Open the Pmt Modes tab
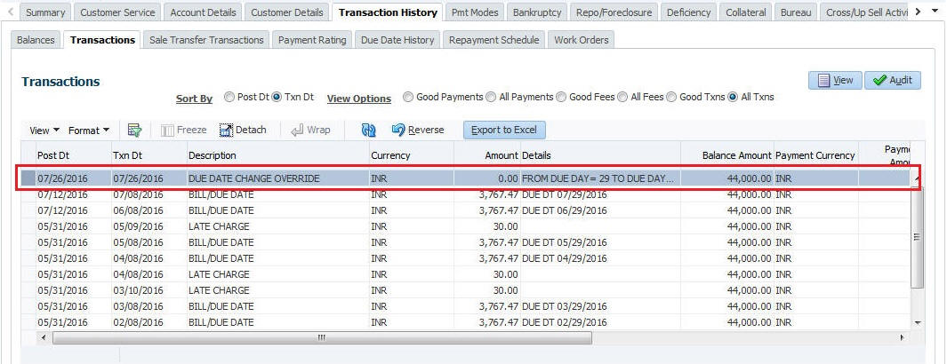Viewport: 947px width, 364px height. click(476, 12)
